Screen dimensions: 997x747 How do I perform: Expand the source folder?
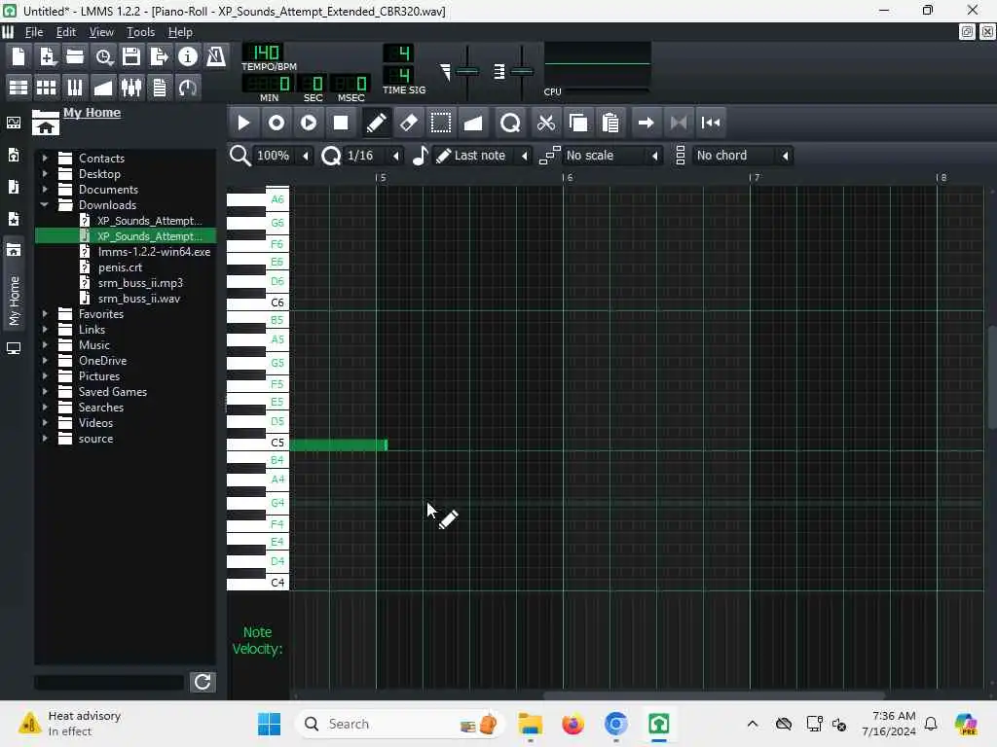45,439
